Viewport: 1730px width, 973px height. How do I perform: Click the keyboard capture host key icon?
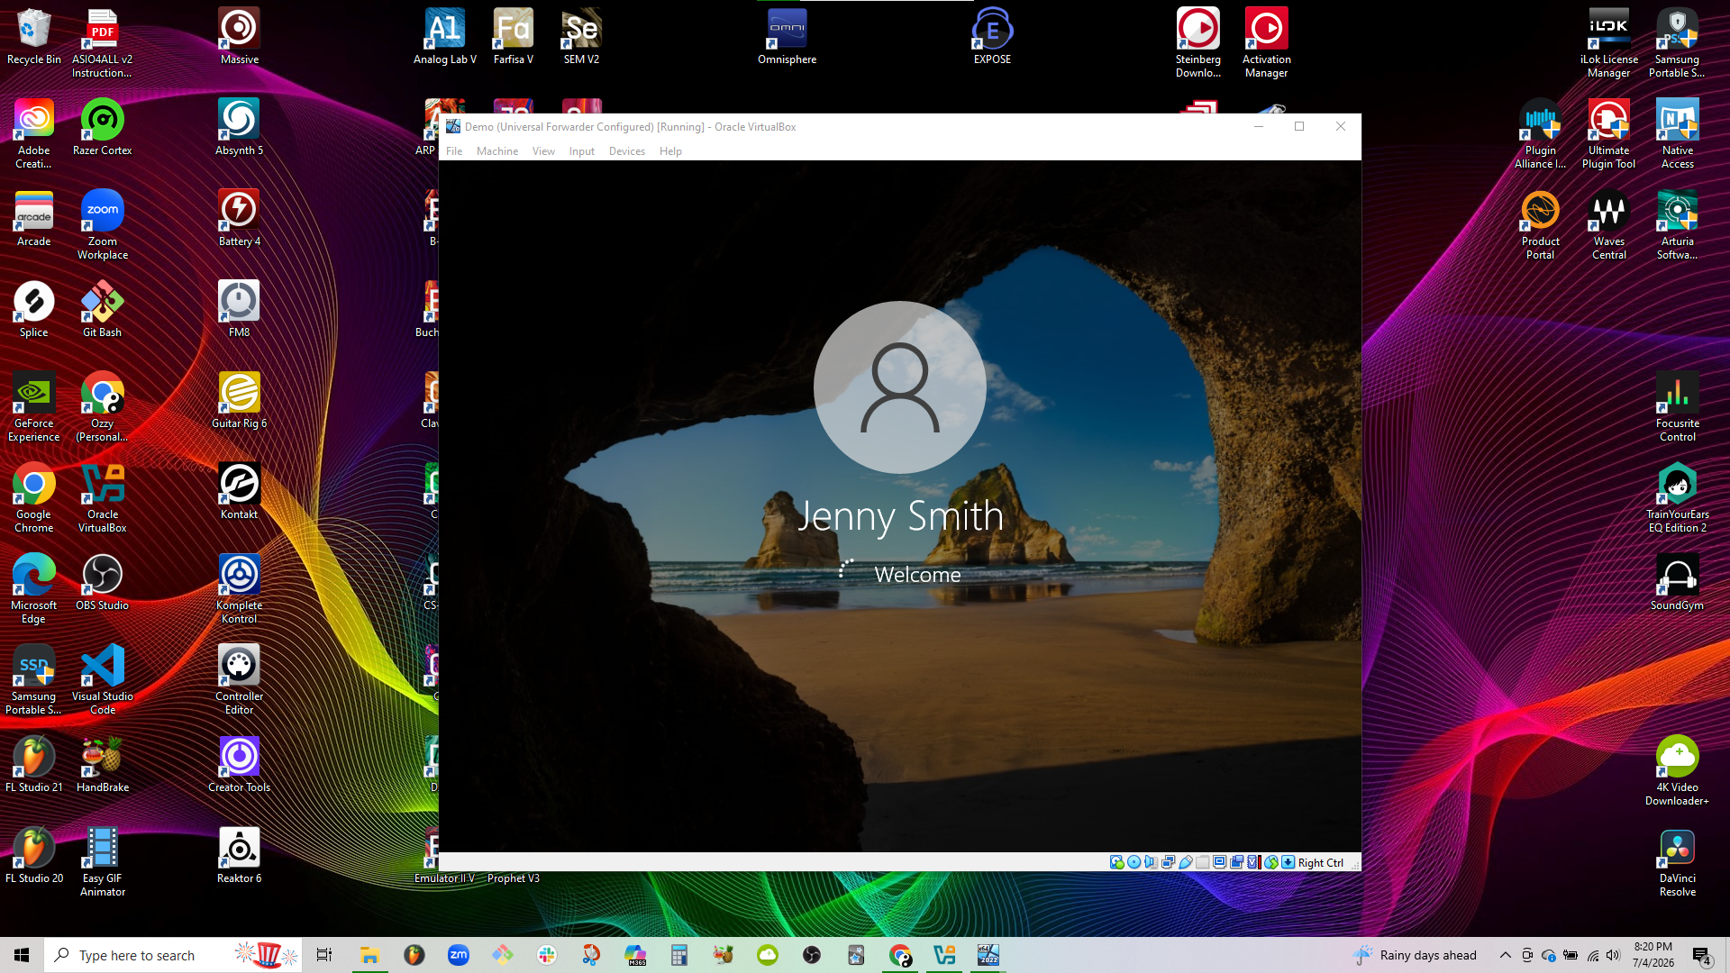tap(1288, 862)
